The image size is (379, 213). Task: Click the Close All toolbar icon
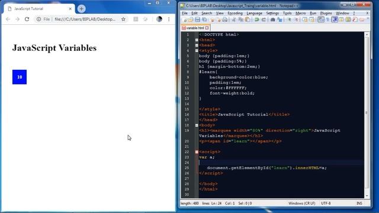[x=219, y=20]
